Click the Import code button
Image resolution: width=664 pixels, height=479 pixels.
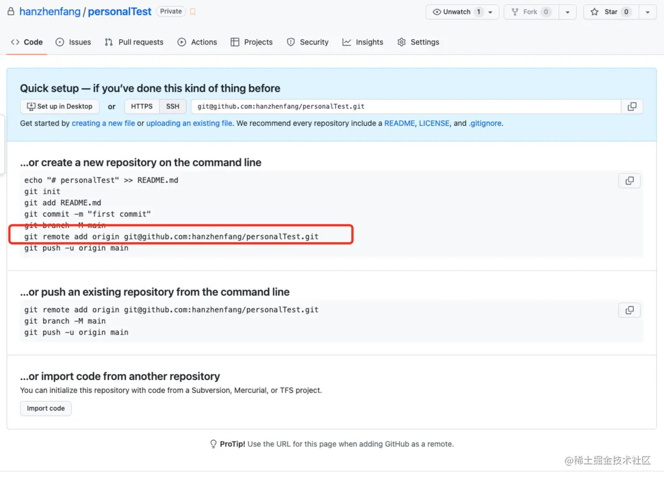pos(46,408)
